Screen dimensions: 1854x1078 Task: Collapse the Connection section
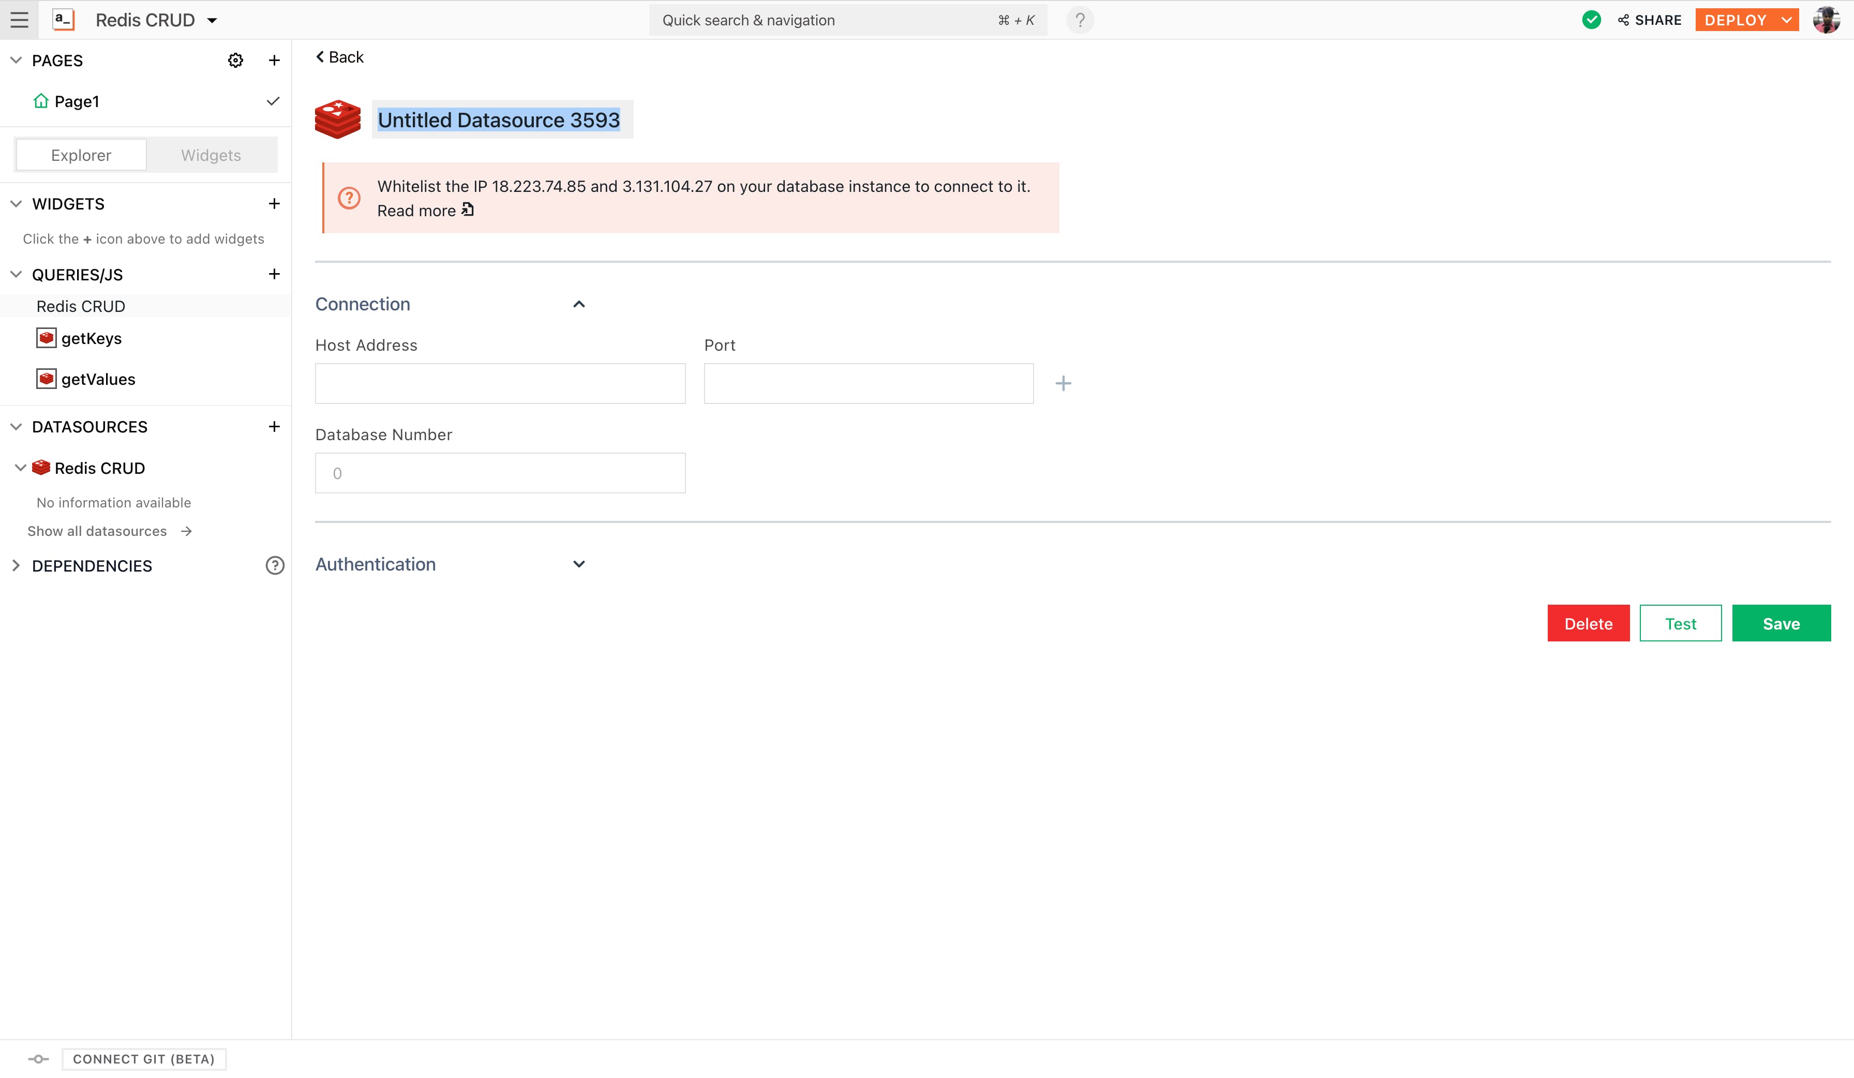pyautogui.click(x=578, y=304)
